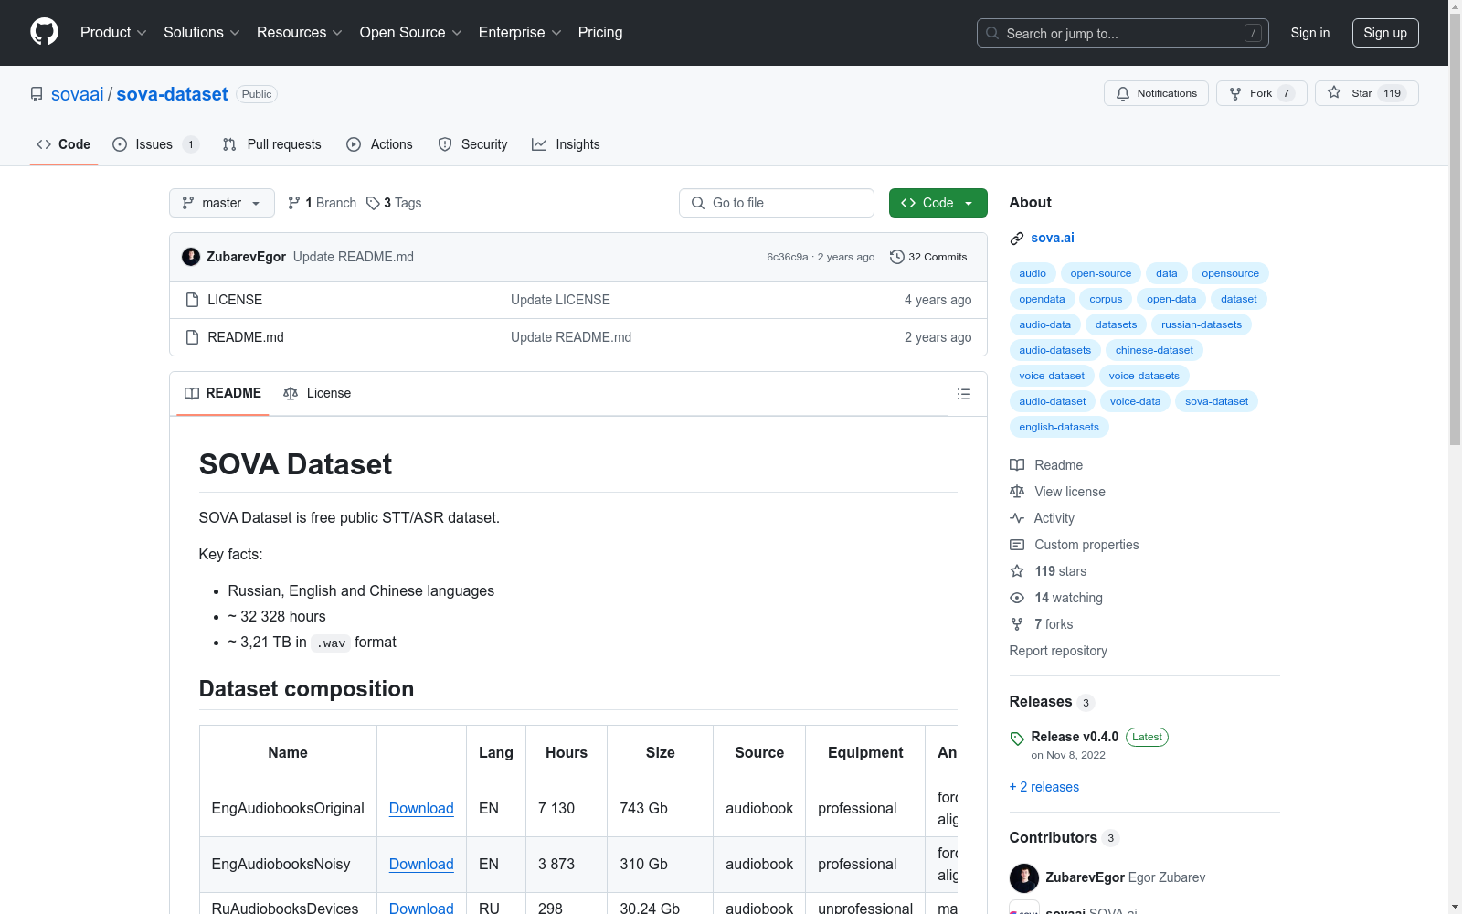The height and width of the screenshot is (914, 1462).
Task: Open the Release v0.4.0 link
Action: 1075,737
